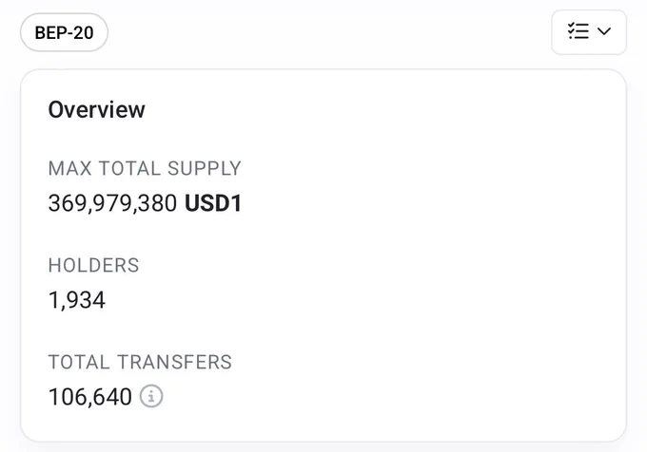This screenshot has height=452, width=647.
Task: Click the word SUPPLY in the label
Action: click(x=205, y=168)
